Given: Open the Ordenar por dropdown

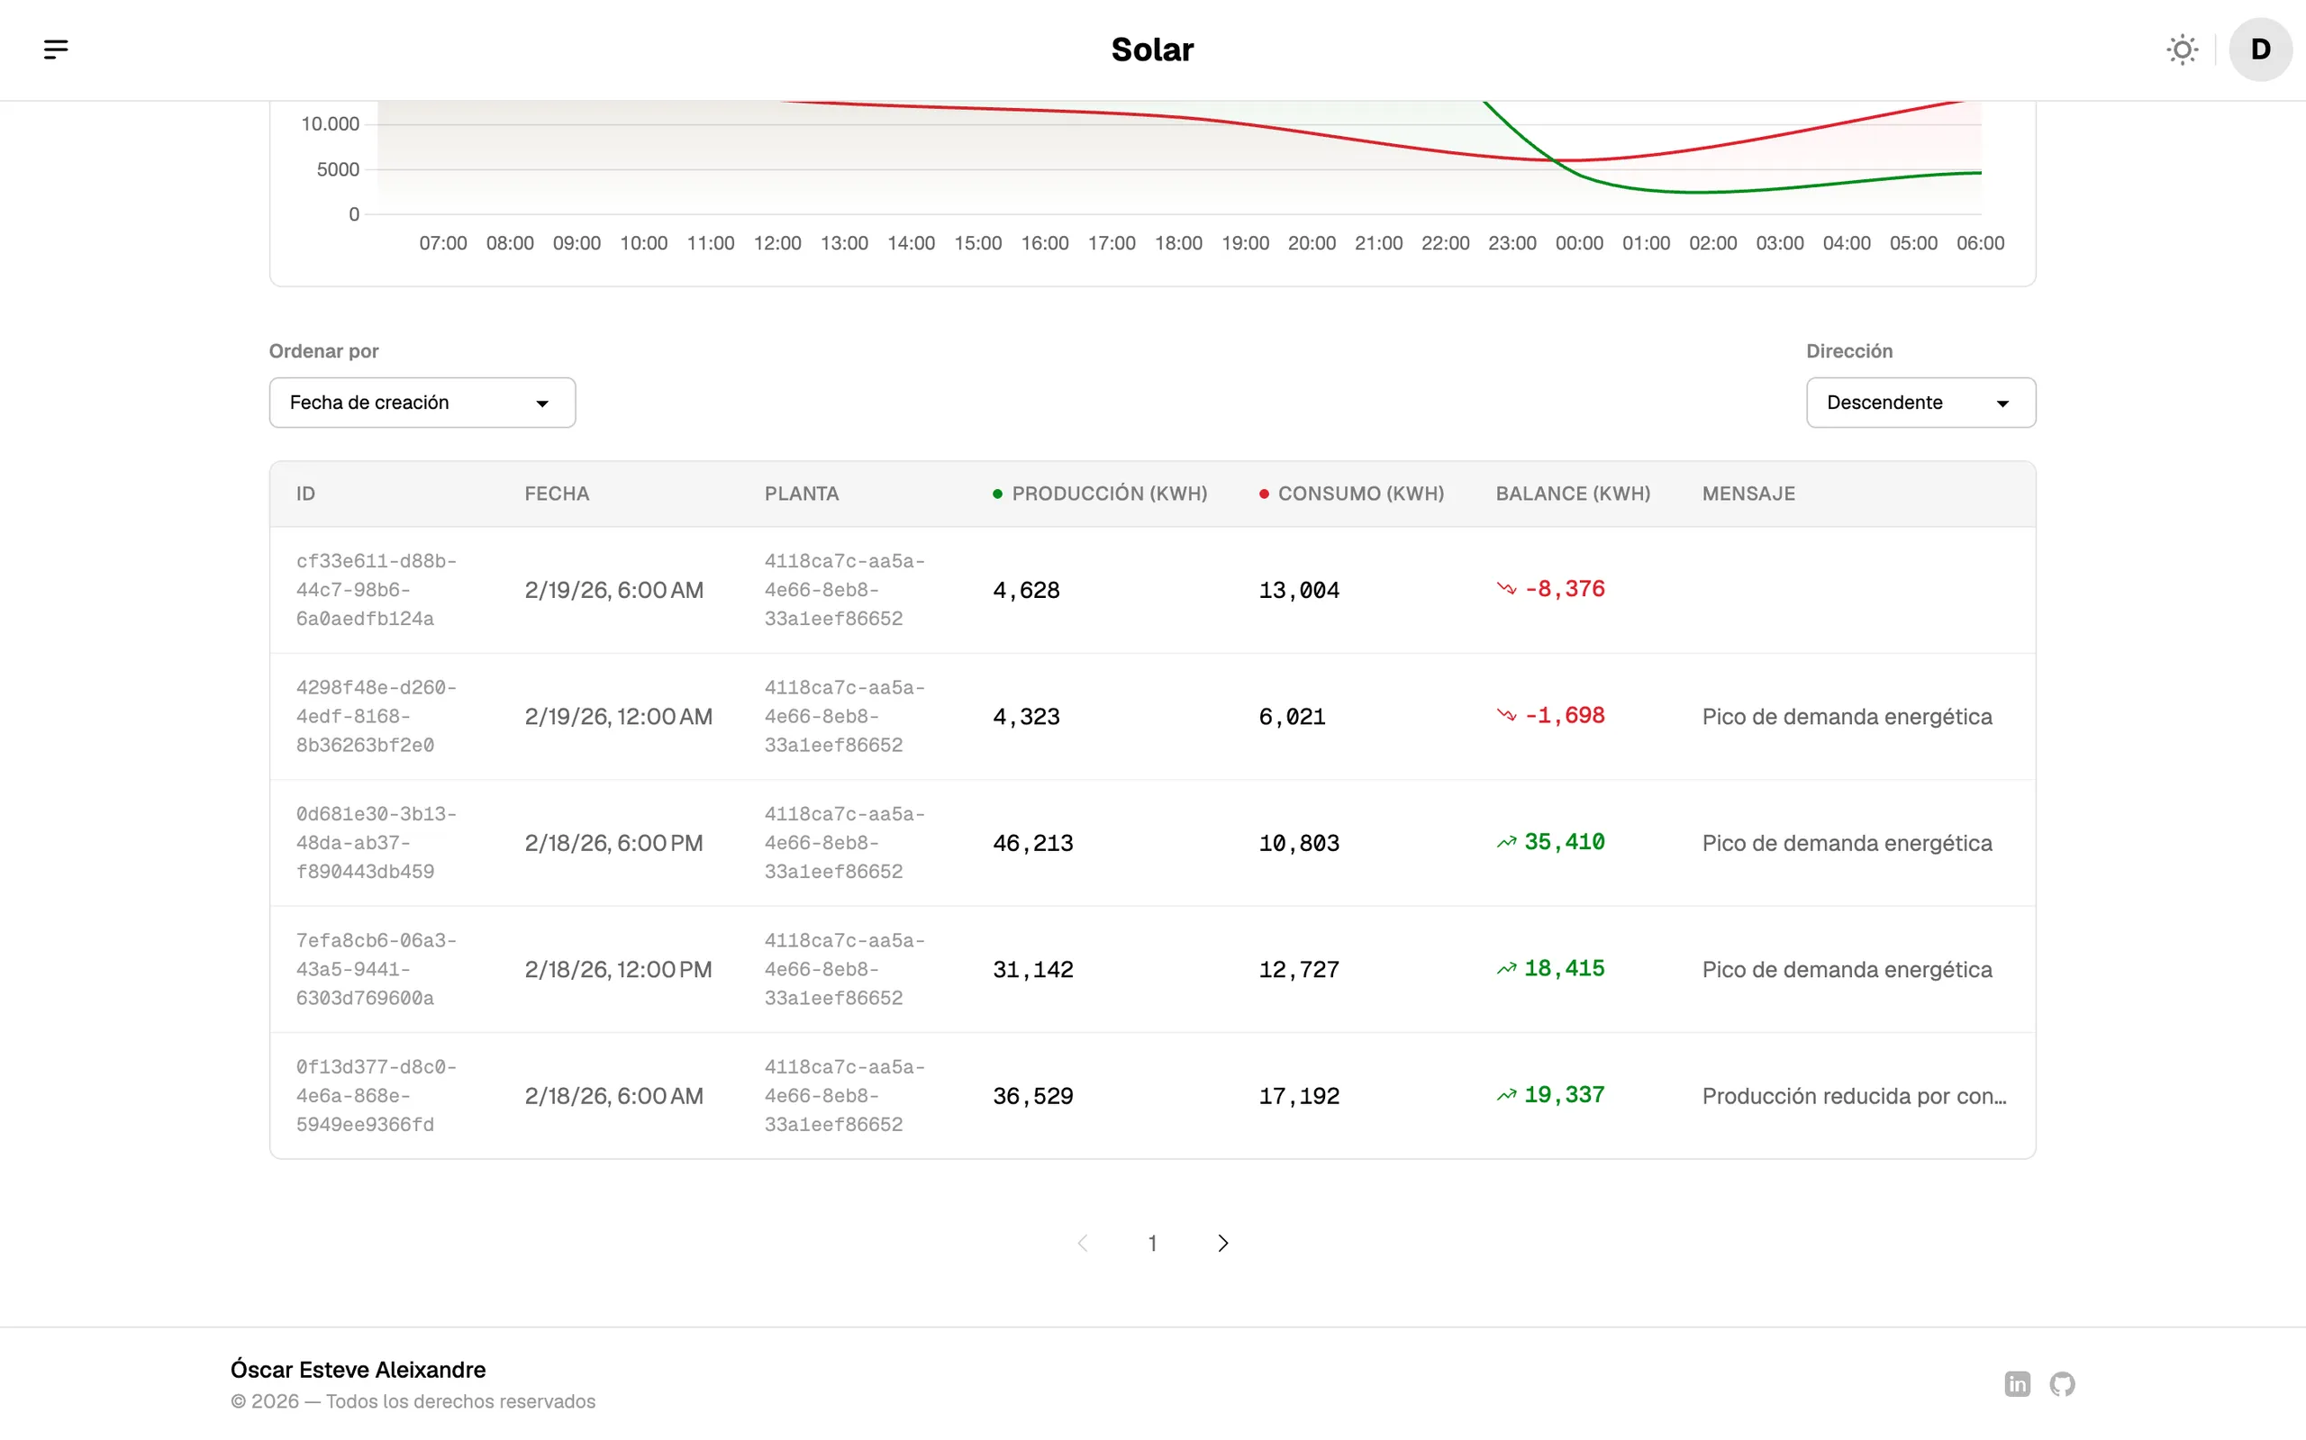Looking at the screenshot, I should point(422,402).
